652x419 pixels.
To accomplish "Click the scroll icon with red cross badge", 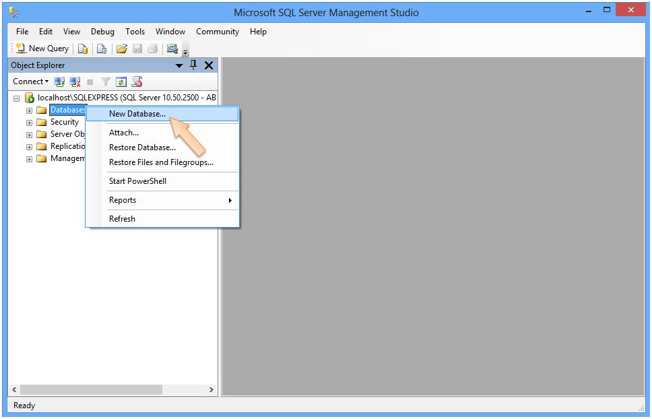I will pos(137,82).
